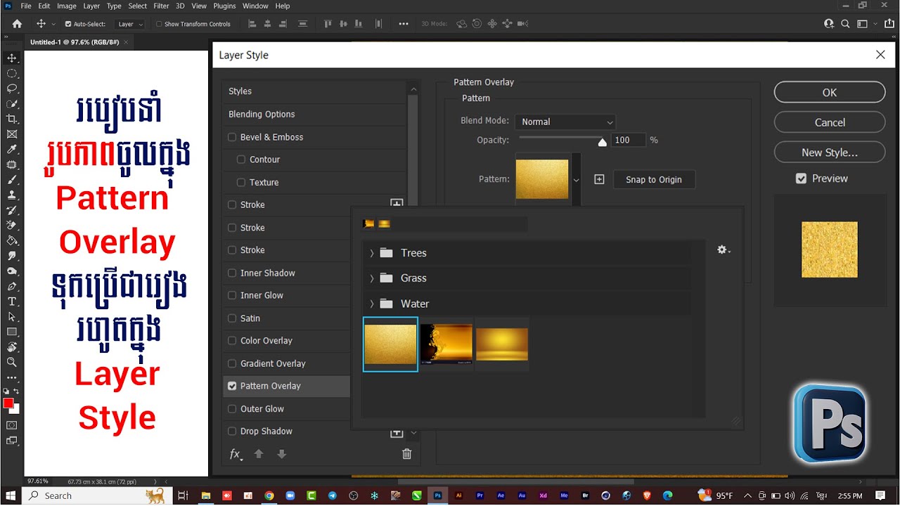The height and width of the screenshot is (506, 900).
Task: Expand the Grass pattern folder
Action: pyautogui.click(x=372, y=278)
